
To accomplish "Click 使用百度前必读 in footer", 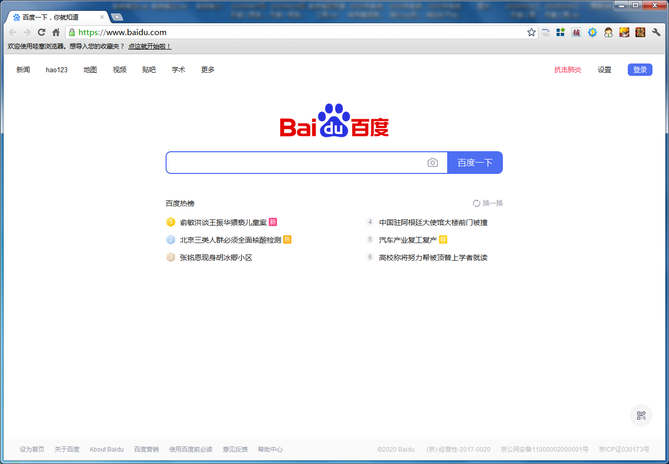I will click(x=191, y=450).
